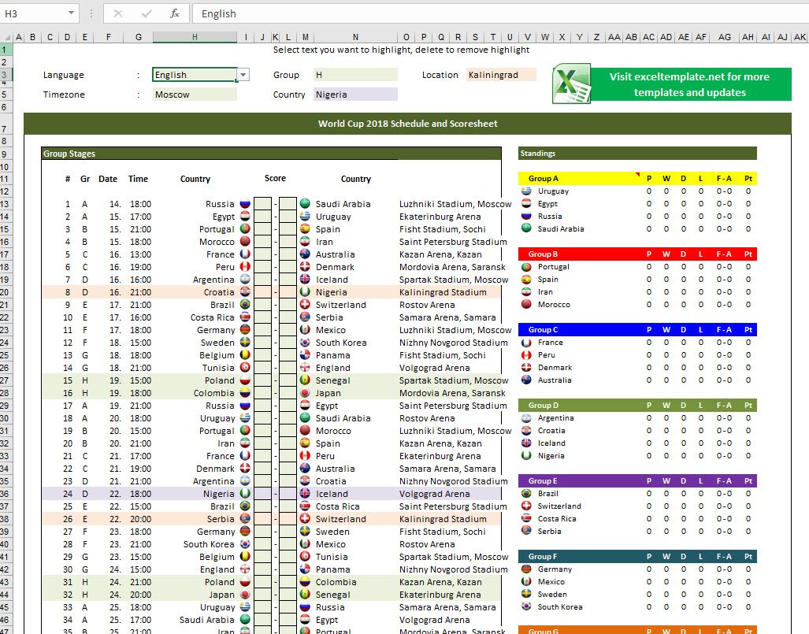Expand the Name Box dropdown arrow
Screen dimensions: 809x634
(72, 13)
